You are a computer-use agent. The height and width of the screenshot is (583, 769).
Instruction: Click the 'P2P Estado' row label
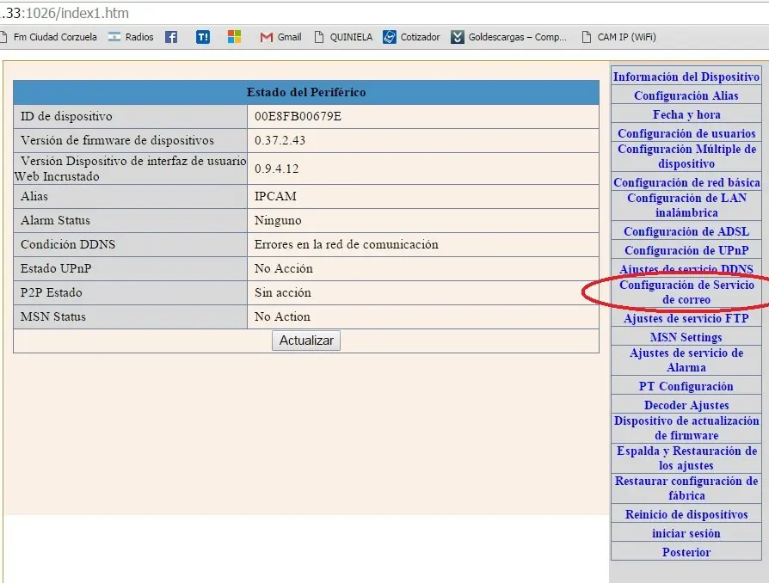point(51,292)
